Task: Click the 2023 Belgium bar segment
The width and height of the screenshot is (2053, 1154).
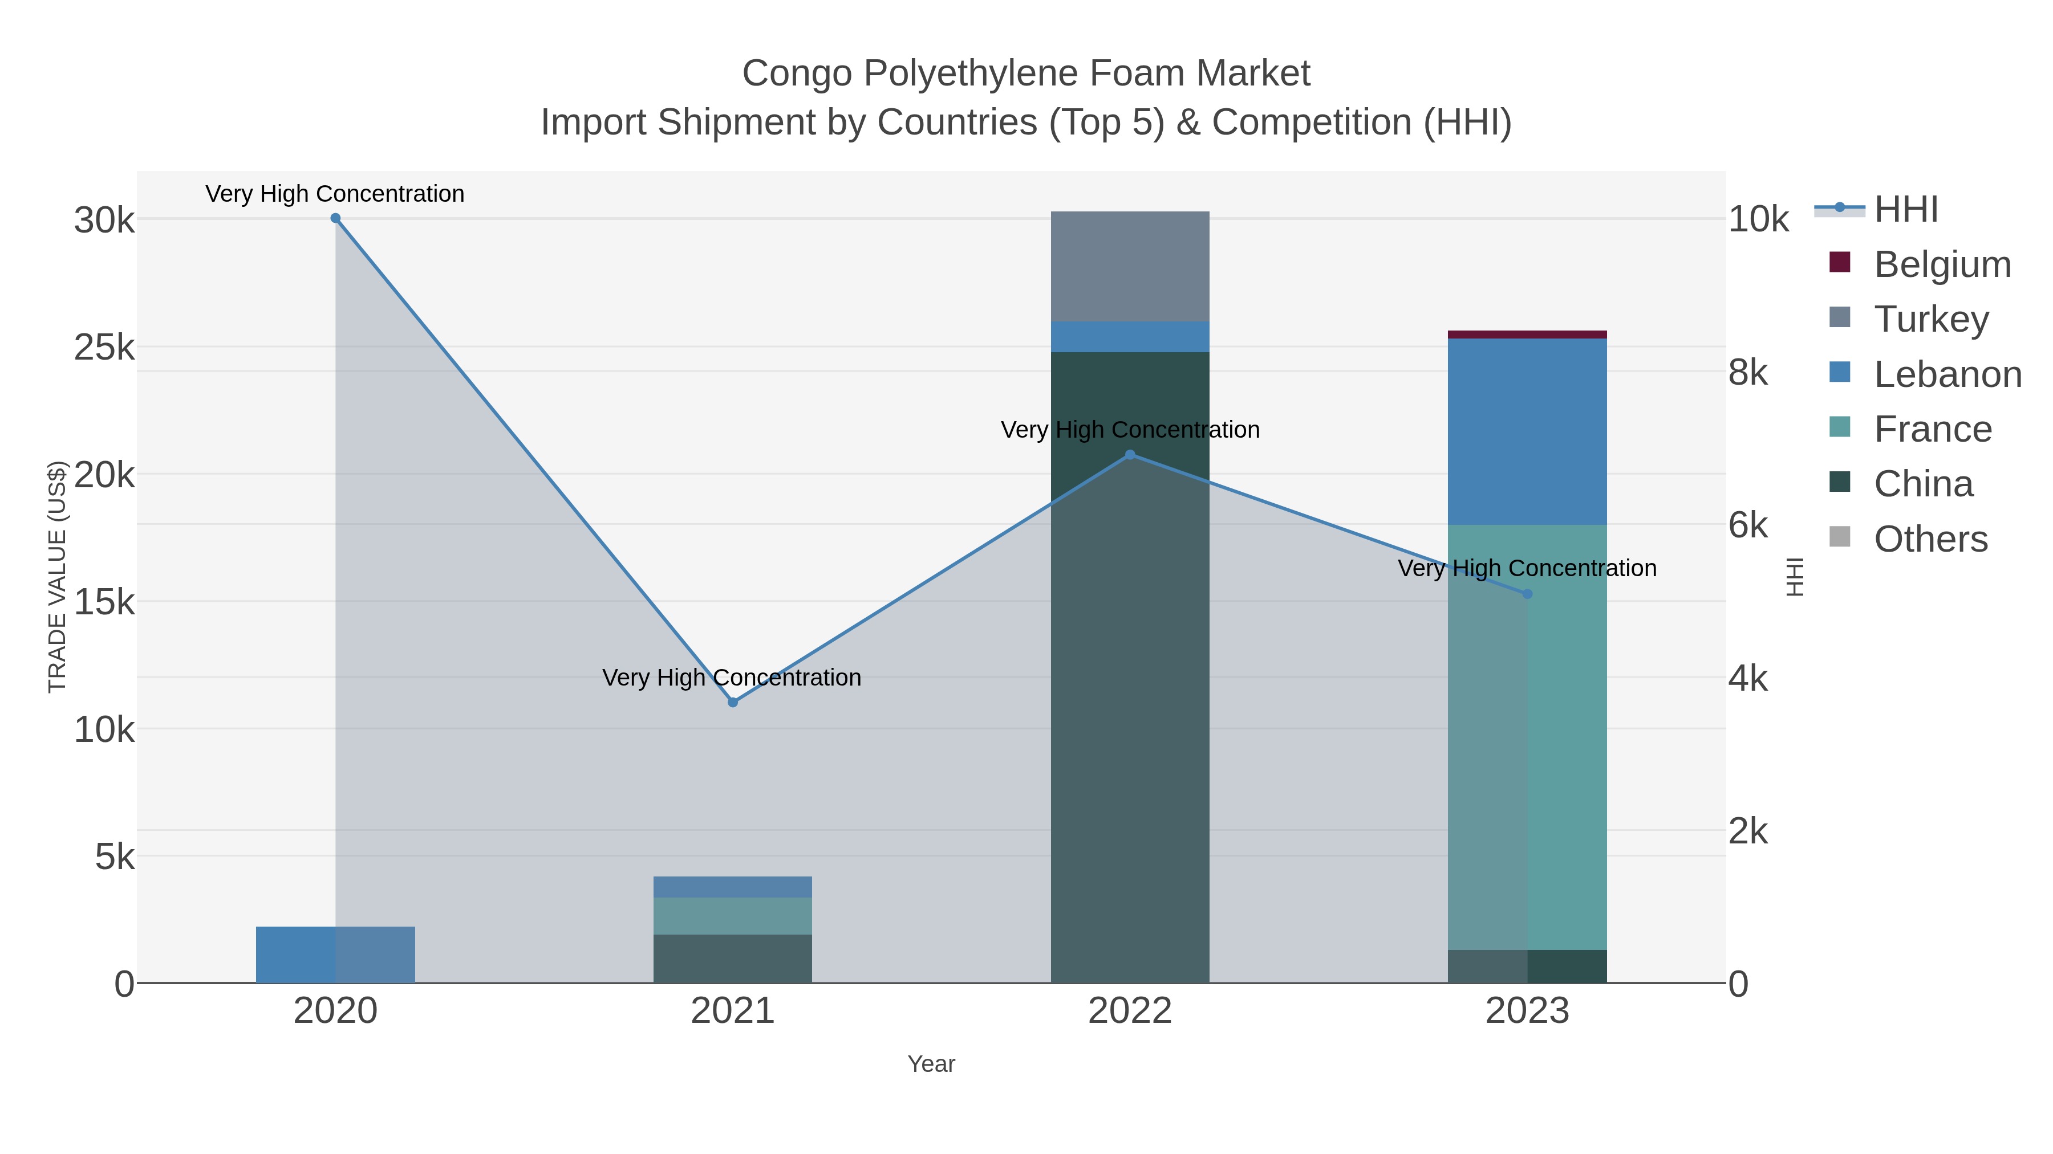Action: (1528, 335)
